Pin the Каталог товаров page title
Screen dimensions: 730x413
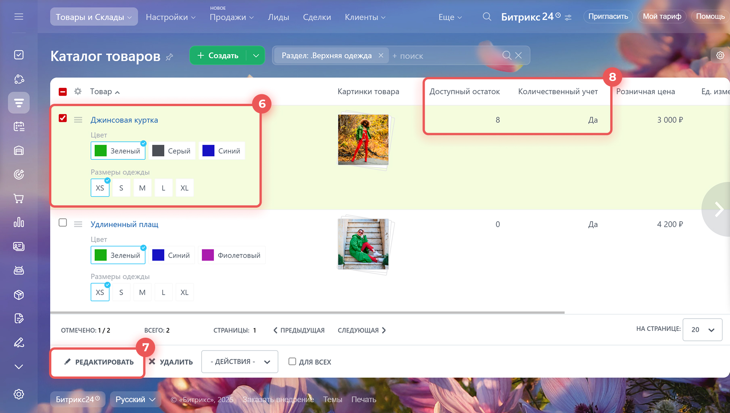coord(170,57)
